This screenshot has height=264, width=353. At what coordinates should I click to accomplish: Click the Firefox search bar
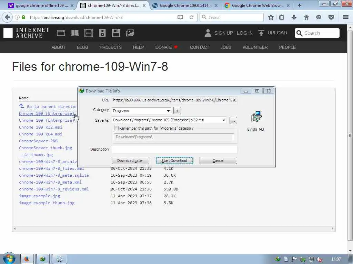tap(232, 17)
